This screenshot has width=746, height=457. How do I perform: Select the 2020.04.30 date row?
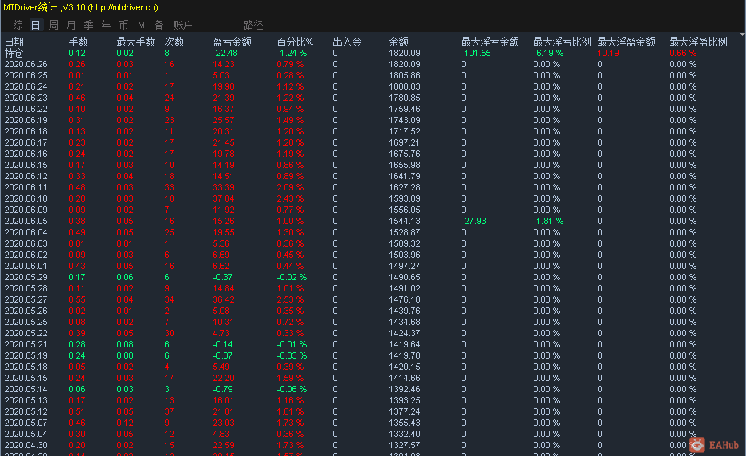click(x=26, y=445)
